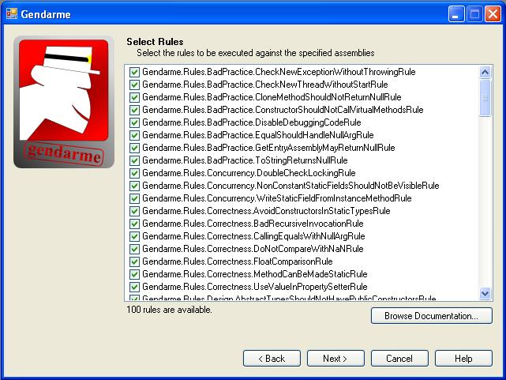The image size is (506, 380).
Task: Toggle the CallingEqualsWithNullArgRule checkbox
Action: click(134, 236)
